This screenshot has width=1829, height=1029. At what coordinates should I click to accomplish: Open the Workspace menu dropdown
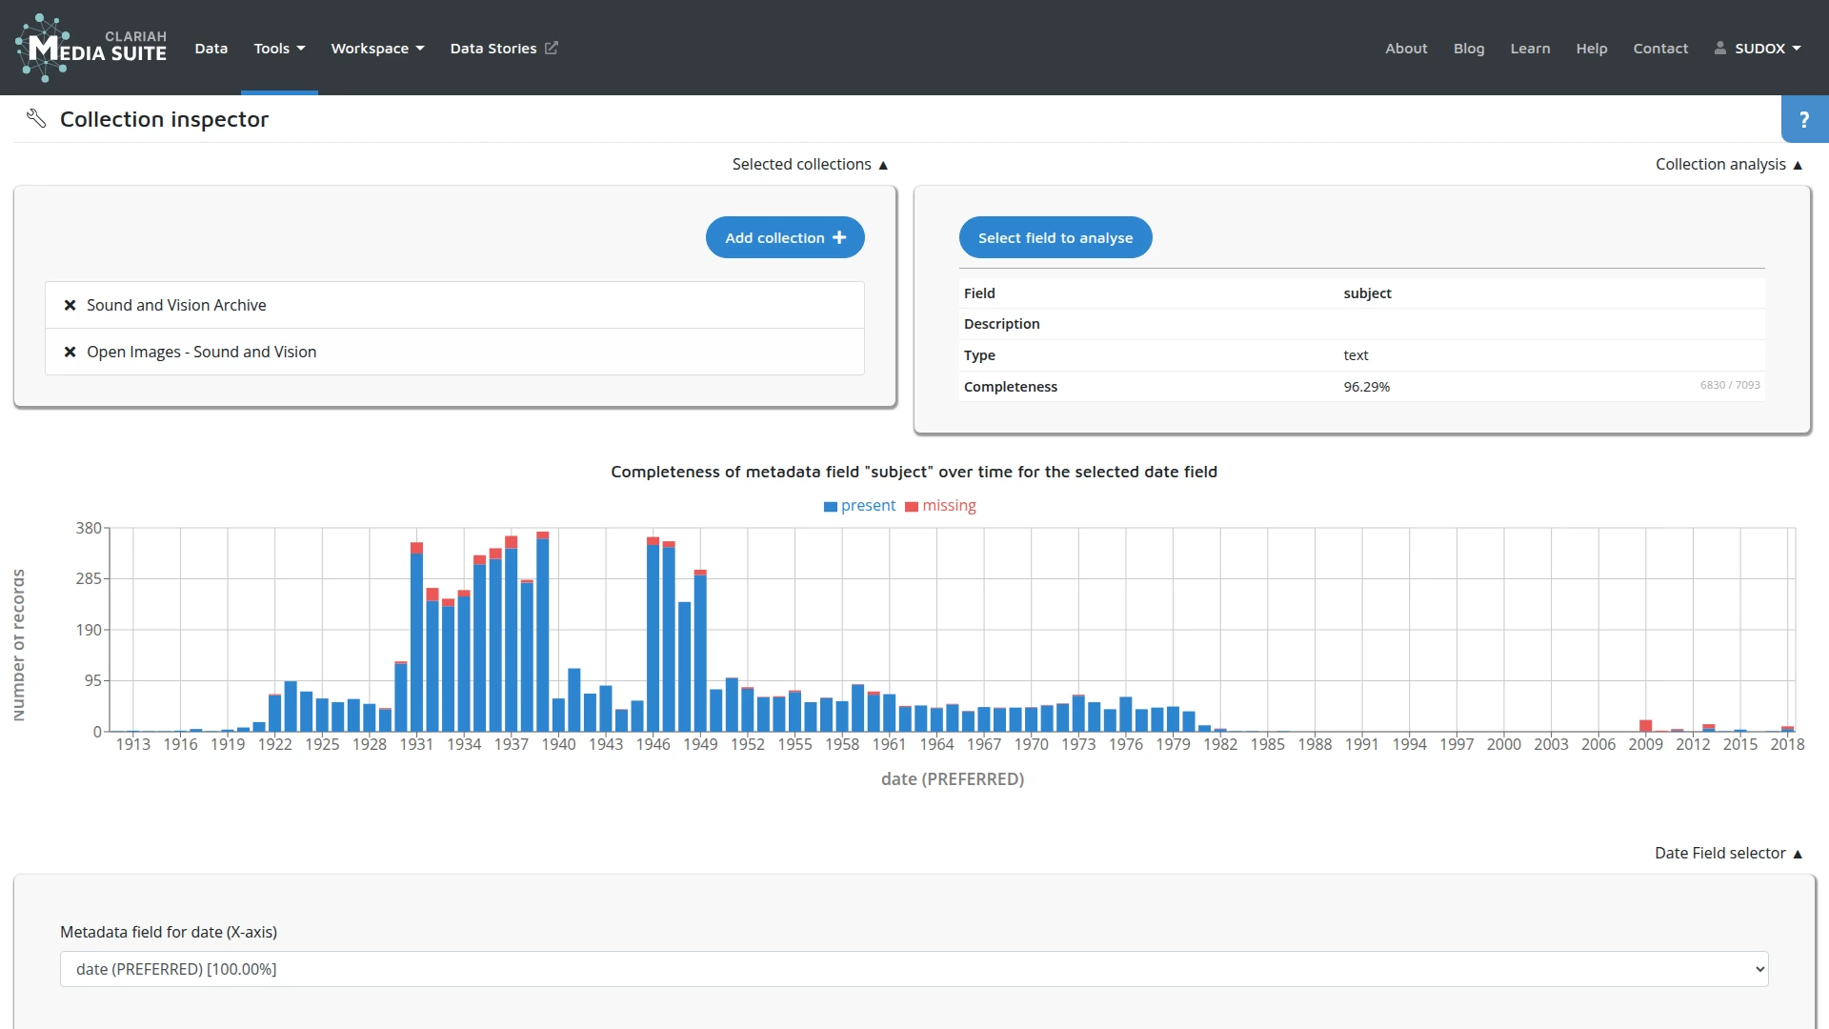tap(377, 49)
